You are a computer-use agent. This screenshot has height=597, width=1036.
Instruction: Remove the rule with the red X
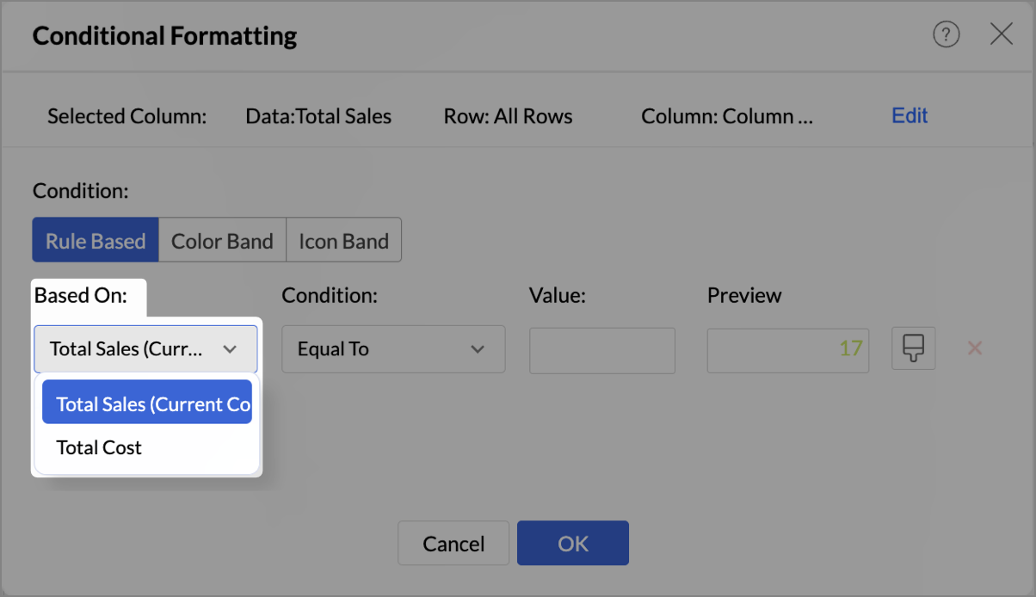tap(975, 348)
